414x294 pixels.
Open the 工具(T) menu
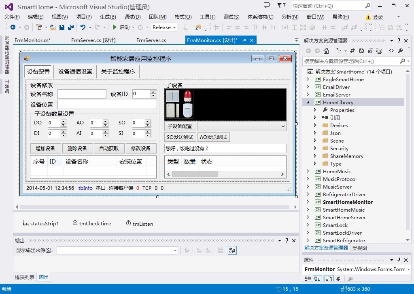(x=208, y=17)
